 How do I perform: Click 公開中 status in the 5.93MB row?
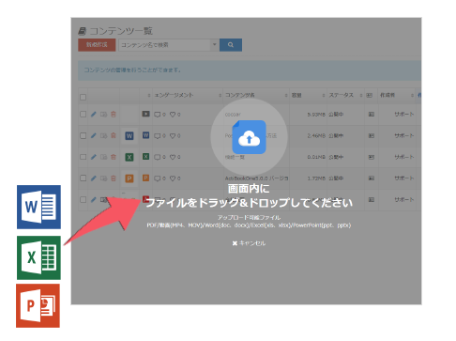click(x=336, y=115)
